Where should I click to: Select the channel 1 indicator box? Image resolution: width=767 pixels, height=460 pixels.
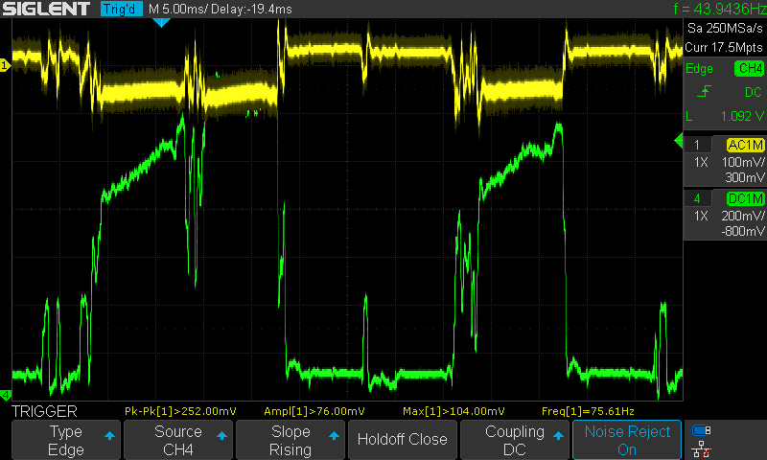697,145
